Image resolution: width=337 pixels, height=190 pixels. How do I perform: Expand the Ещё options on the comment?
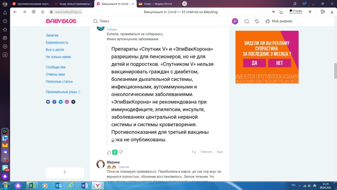(220, 152)
